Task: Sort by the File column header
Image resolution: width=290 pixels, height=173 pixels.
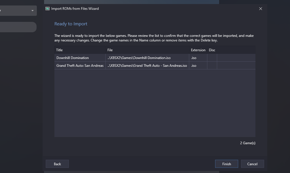Action: 147,50
